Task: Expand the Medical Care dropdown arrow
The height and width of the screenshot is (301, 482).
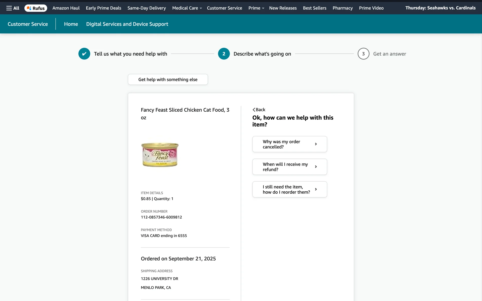Action: pyautogui.click(x=201, y=8)
